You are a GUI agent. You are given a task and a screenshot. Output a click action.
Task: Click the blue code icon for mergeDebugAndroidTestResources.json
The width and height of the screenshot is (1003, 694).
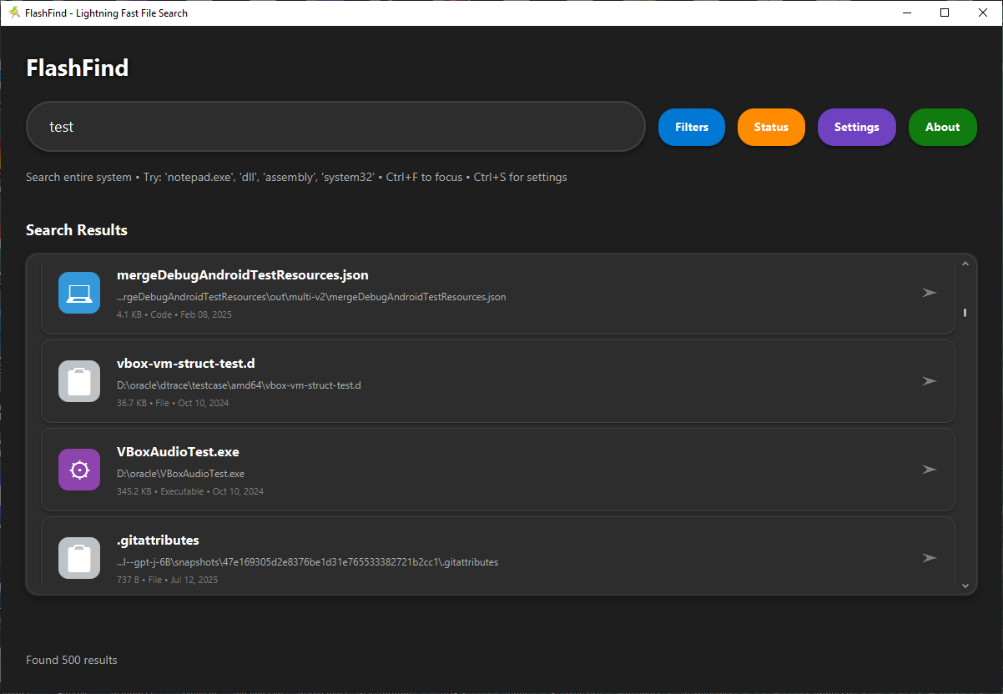pyautogui.click(x=79, y=293)
